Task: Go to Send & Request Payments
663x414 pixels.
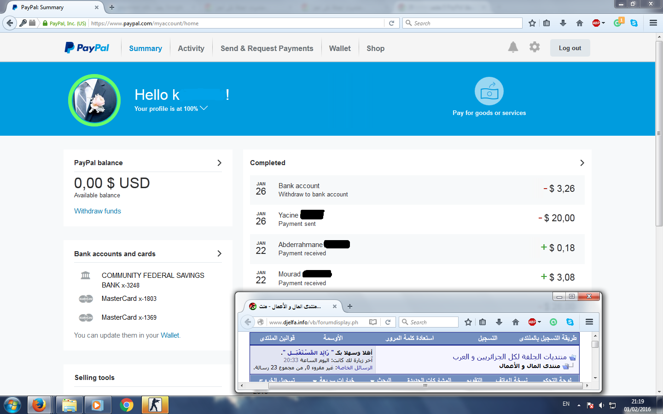Action: (x=267, y=48)
